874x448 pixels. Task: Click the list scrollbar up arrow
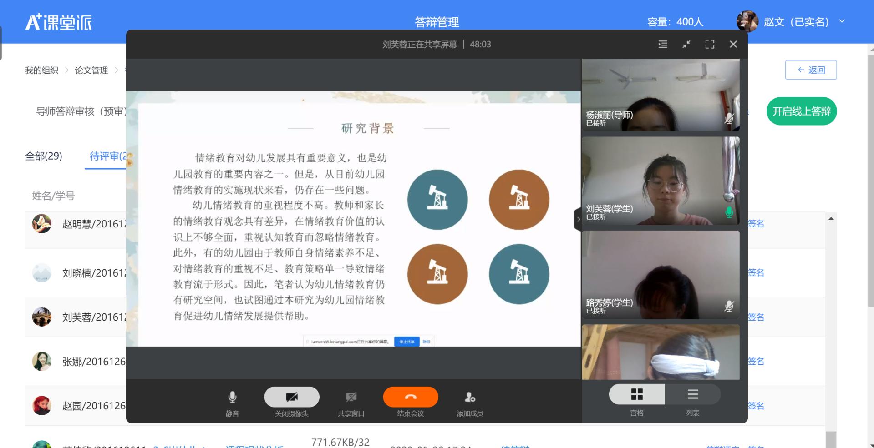point(831,219)
